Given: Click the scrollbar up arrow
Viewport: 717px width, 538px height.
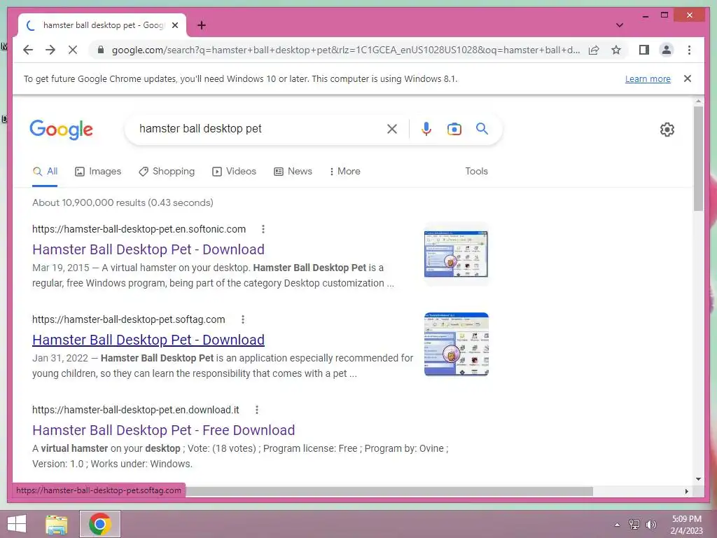Looking at the screenshot, I should pos(698,101).
